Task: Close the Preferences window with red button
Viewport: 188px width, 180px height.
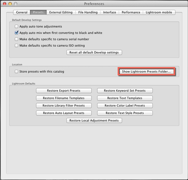Action: [4, 4]
